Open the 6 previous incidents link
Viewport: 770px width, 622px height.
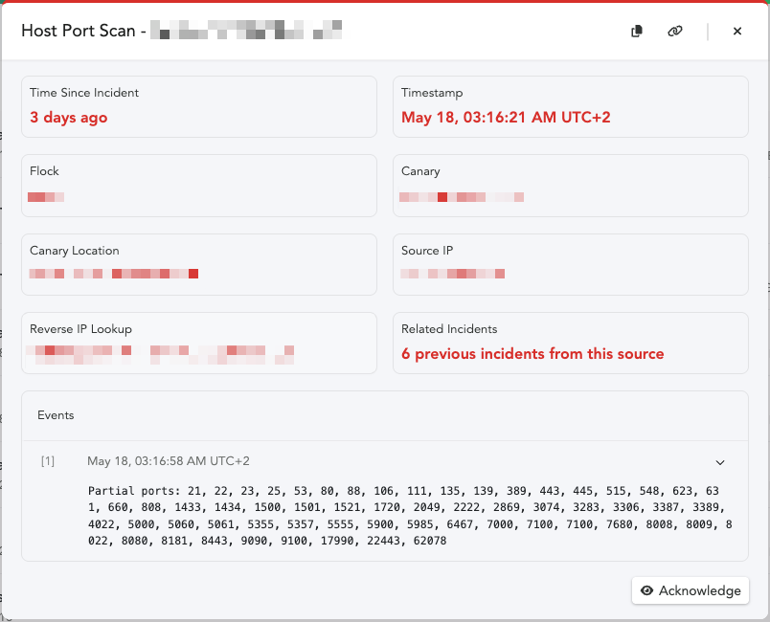[x=532, y=354]
